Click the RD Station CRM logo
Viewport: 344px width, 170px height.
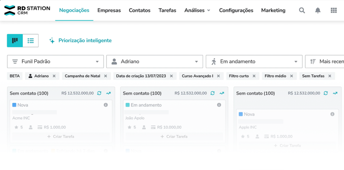(27, 10)
